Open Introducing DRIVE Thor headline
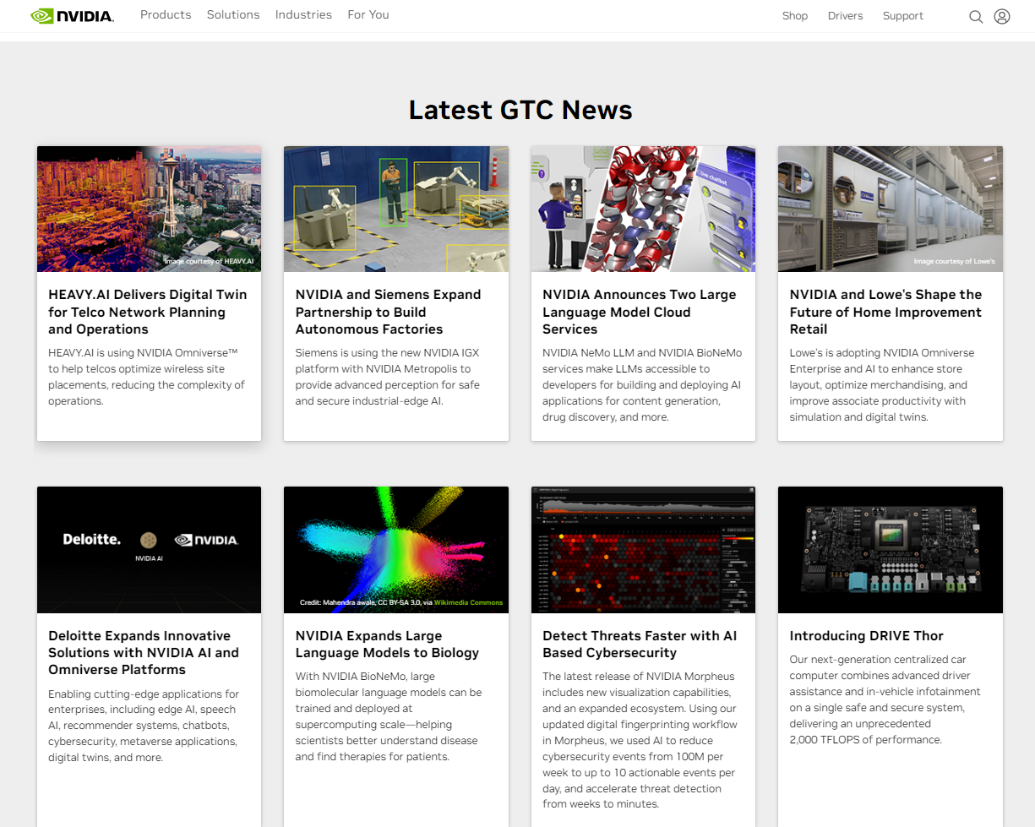1035x827 pixels. [867, 636]
